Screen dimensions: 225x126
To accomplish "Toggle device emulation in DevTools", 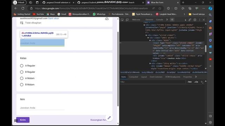I will tap(127, 20).
